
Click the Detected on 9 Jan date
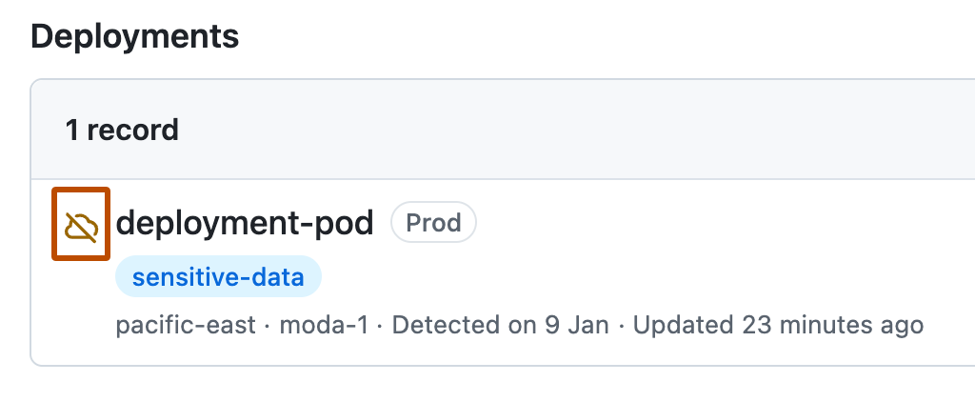500,325
